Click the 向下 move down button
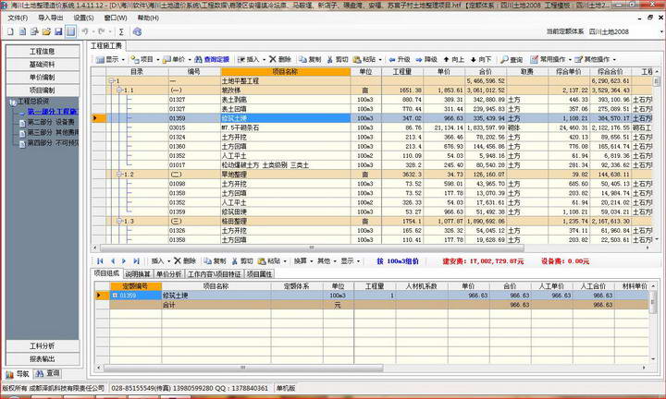 coord(481,59)
